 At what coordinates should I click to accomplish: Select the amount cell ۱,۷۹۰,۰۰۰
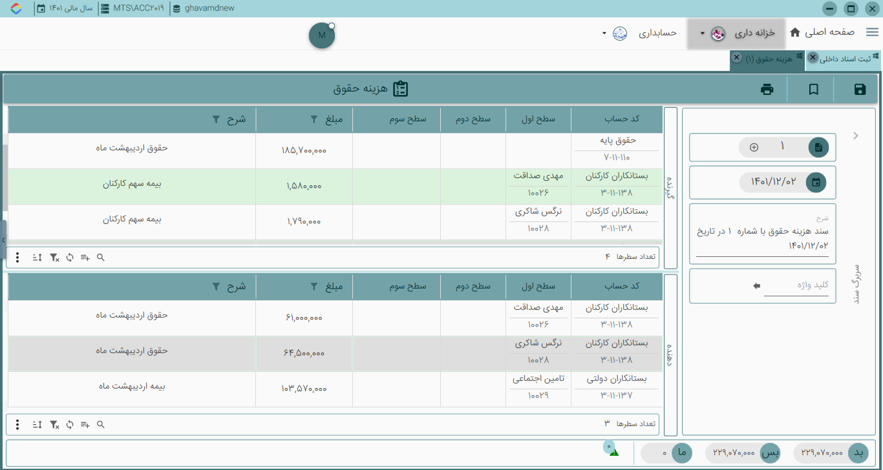(304, 221)
